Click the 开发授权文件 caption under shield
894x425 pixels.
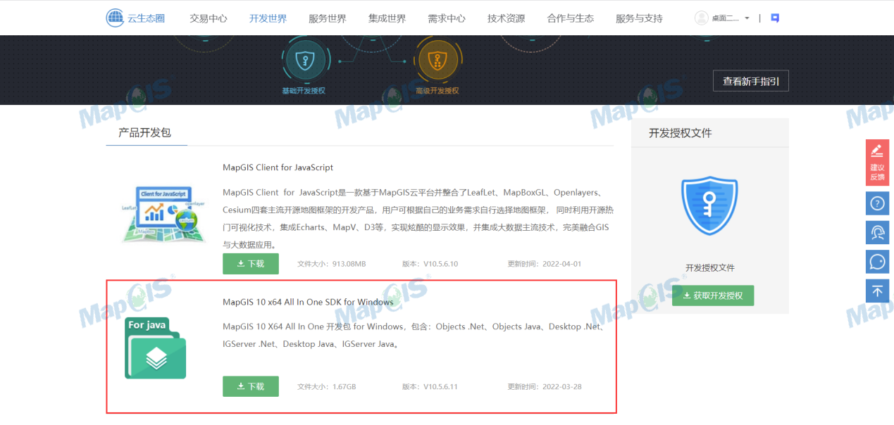pos(710,268)
